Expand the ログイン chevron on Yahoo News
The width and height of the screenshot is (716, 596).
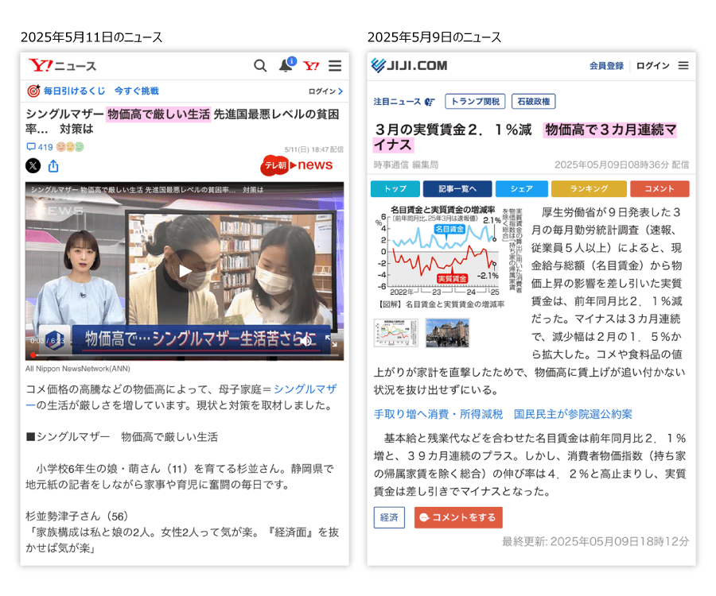326,91
